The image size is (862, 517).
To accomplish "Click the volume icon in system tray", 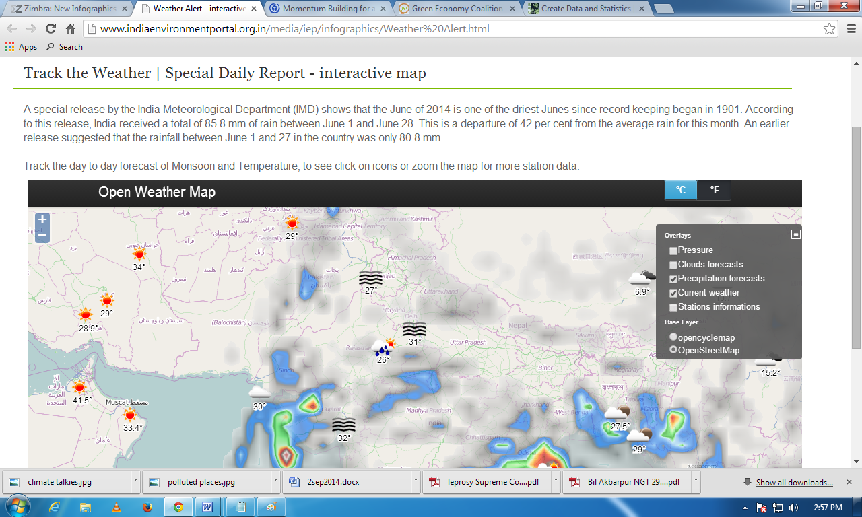I will point(793,508).
